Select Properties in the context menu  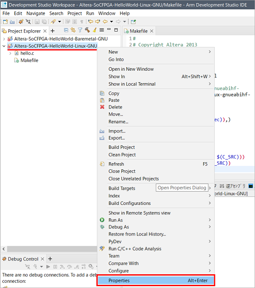click(x=155, y=280)
